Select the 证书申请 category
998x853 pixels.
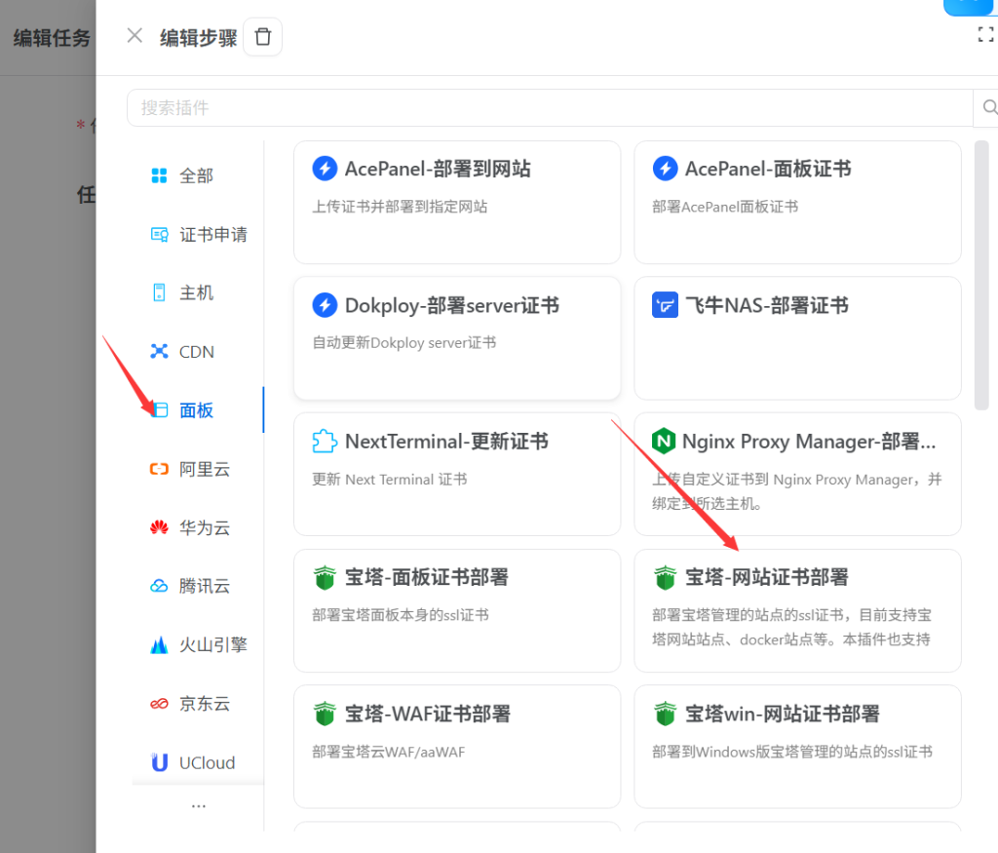click(198, 234)
